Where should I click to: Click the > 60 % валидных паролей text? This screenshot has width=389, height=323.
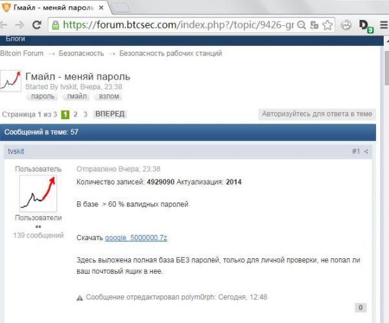(145, 205)
